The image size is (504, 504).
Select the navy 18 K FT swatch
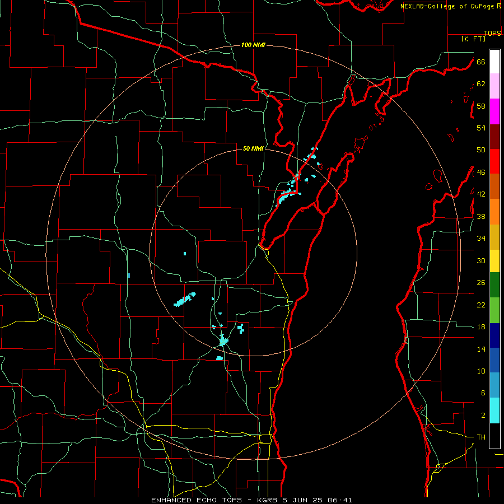click(494, 335)
